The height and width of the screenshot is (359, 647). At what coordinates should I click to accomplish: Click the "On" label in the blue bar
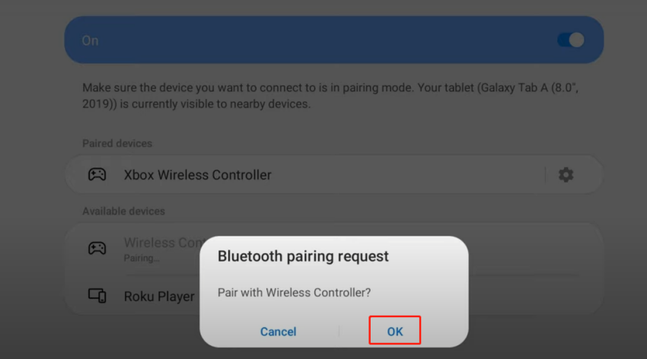pos(90,40)
